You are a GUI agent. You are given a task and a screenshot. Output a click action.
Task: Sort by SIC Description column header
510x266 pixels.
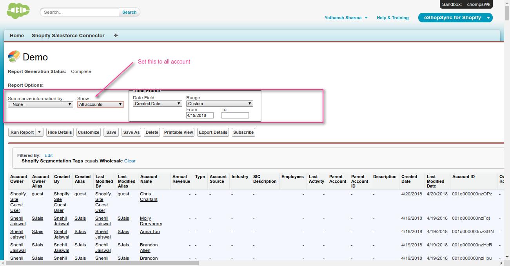point(265,179)
